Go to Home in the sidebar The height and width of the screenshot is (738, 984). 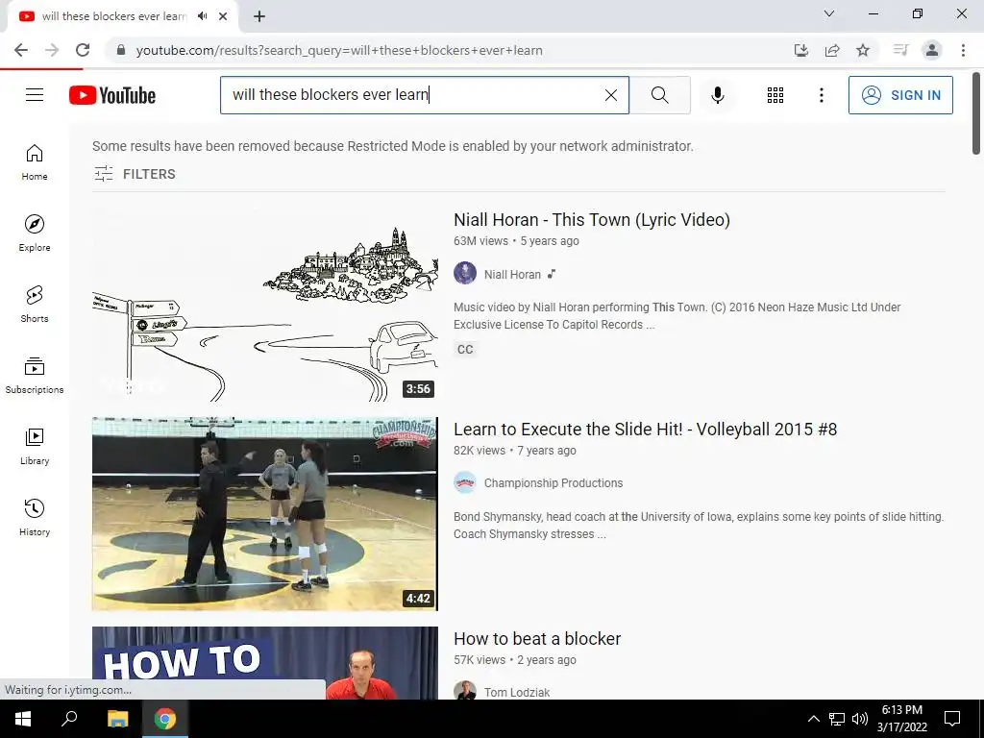pyautogui.click(x=35, y=162)
